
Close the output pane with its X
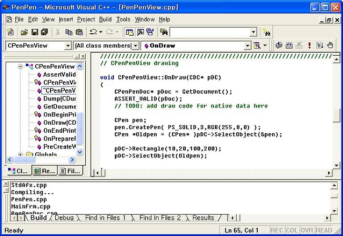pos(6,184)
